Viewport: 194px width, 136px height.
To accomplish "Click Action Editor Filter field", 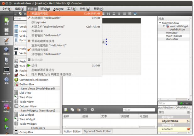I will click(x=139, y=110).
